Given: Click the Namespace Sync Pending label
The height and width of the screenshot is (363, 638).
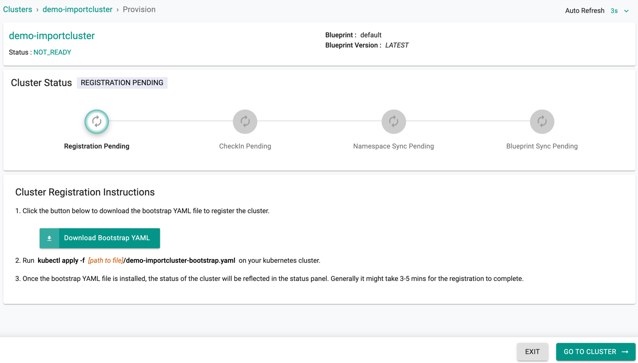Looking at the screenshot, I should [x=394, y=146].
